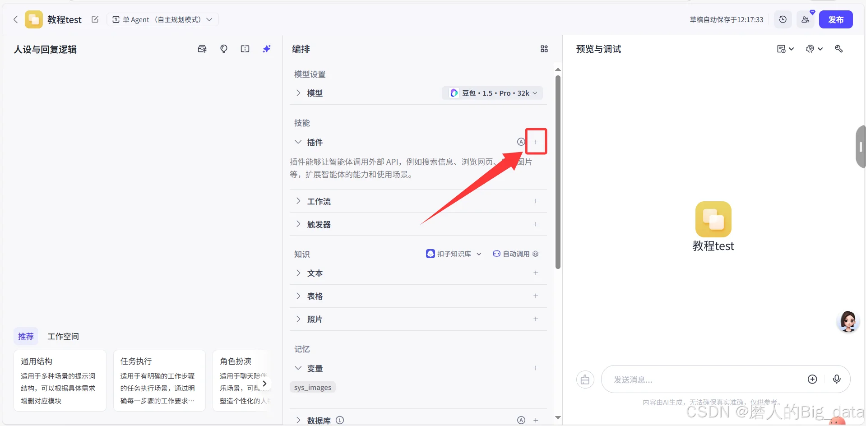This screenshot has width=866, height=426.
Task: Click the 发送消息 message input field
Action: tap(704, 380)
